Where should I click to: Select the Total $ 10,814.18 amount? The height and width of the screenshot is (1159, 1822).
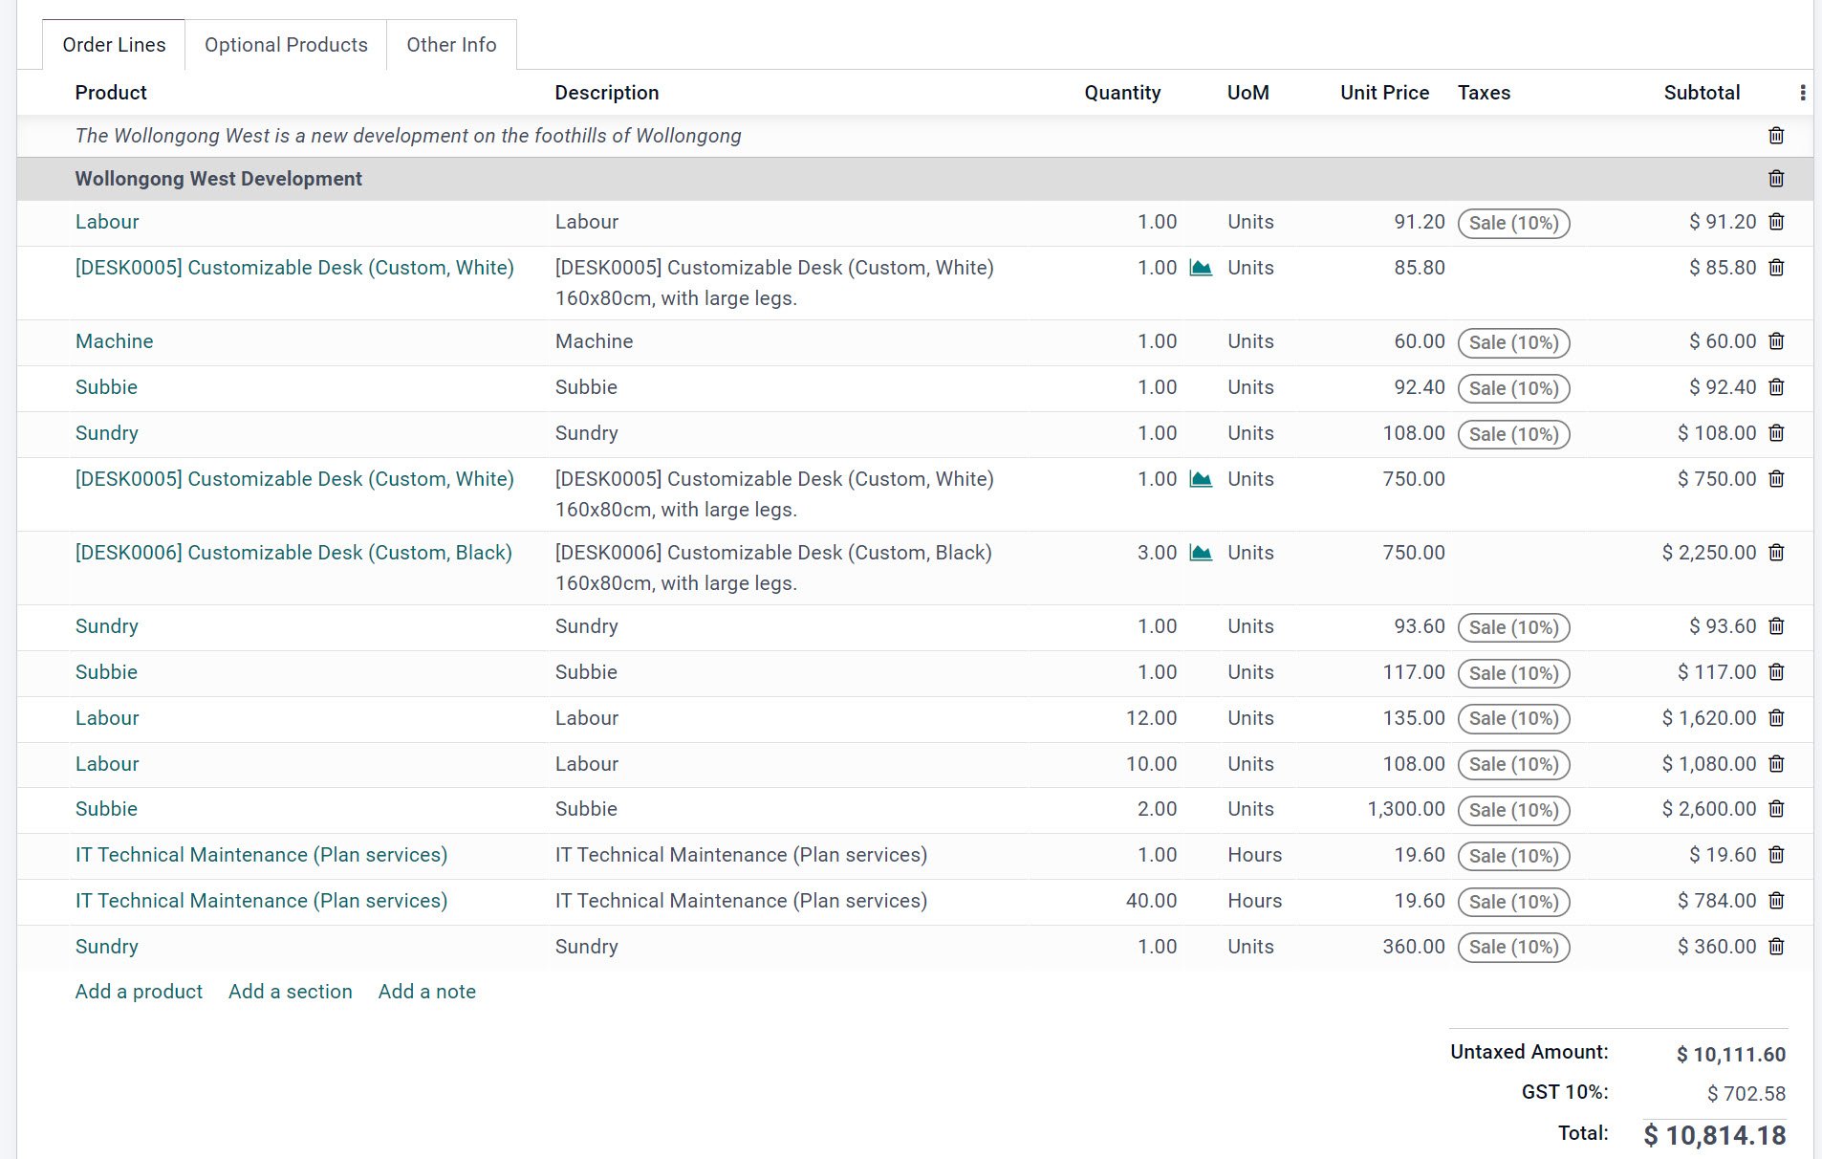pyautogui.click(x=1715, y=1135)
